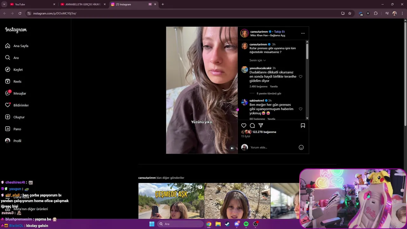Open Profil page from sidebar

[13, 141]
